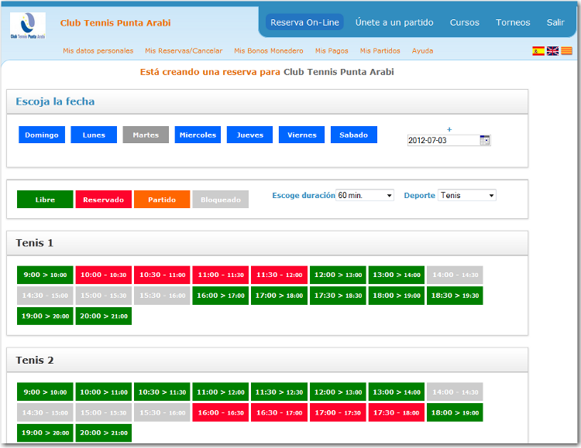
Task: Open Mis datos personales link
Action: tap(98, 51)
